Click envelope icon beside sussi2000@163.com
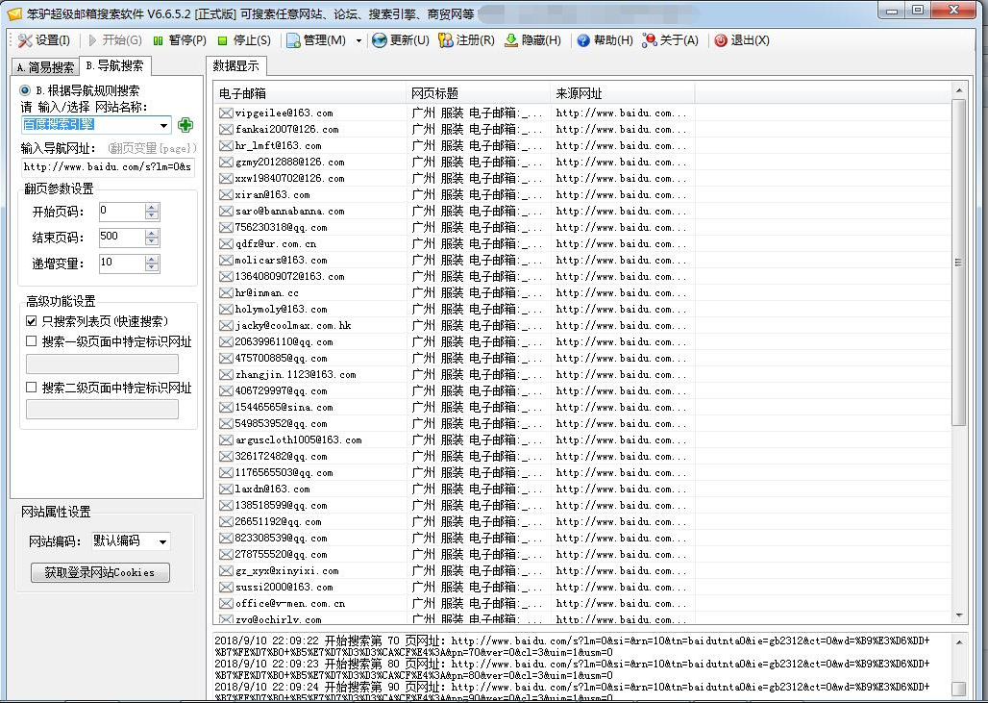Screen dimensions: 988x703 point(226,587)
